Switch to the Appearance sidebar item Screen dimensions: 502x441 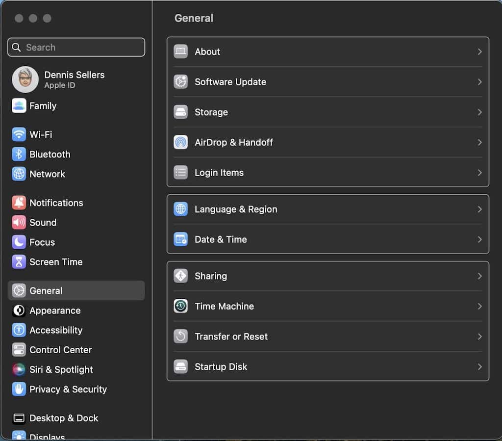coord(55,311)
